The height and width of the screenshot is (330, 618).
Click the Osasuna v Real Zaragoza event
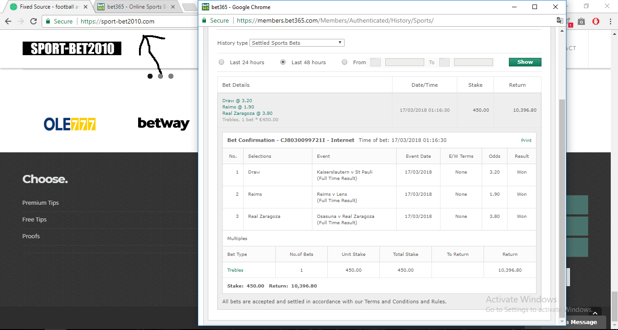coord(345,217)
